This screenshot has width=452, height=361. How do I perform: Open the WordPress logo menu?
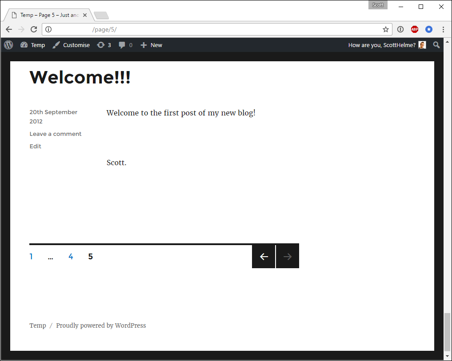[8, 45]
